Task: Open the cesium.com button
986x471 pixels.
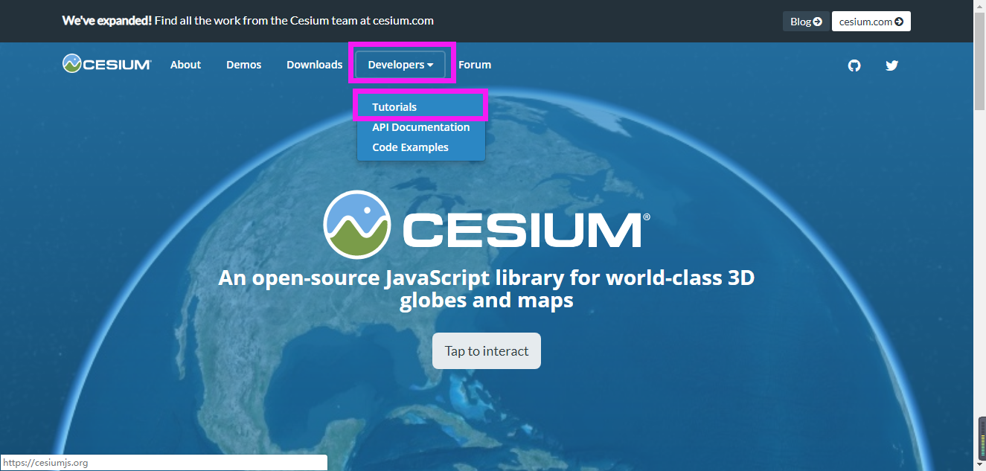Action: [871, 22]
